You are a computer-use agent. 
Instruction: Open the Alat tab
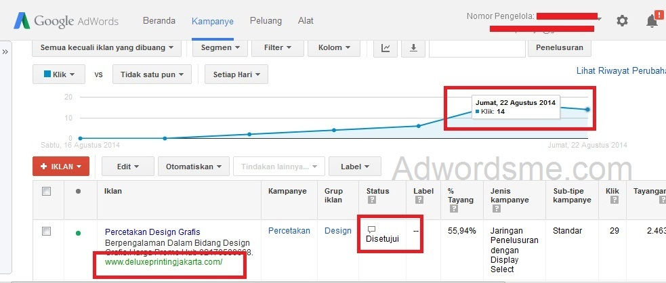tap(306, 20)
